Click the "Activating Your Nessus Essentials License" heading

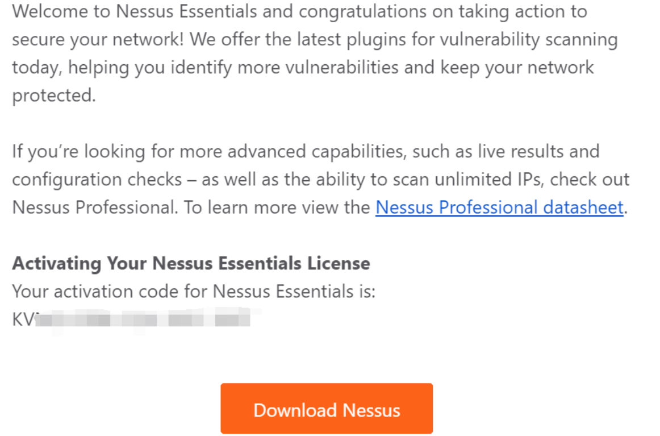(191, 263)
